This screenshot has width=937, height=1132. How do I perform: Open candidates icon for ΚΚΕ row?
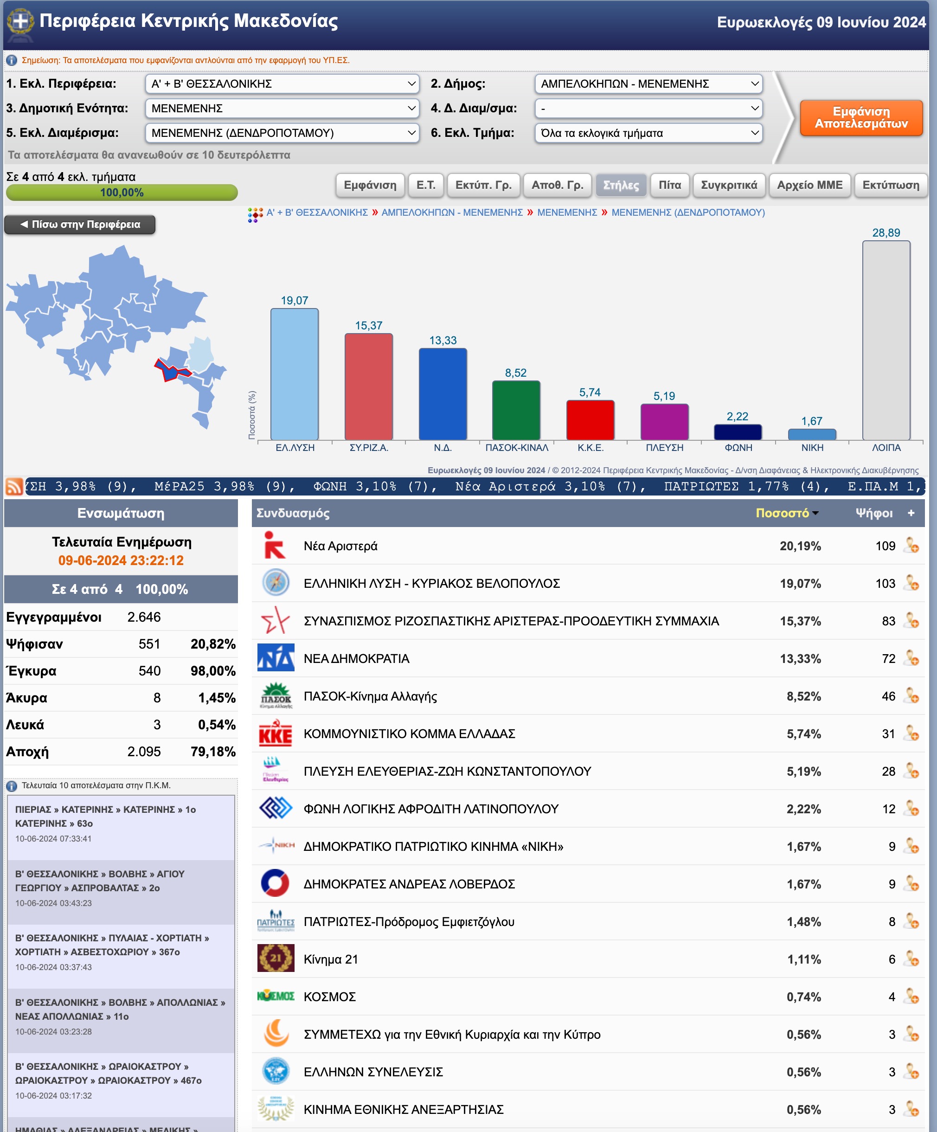pos(911,733)
